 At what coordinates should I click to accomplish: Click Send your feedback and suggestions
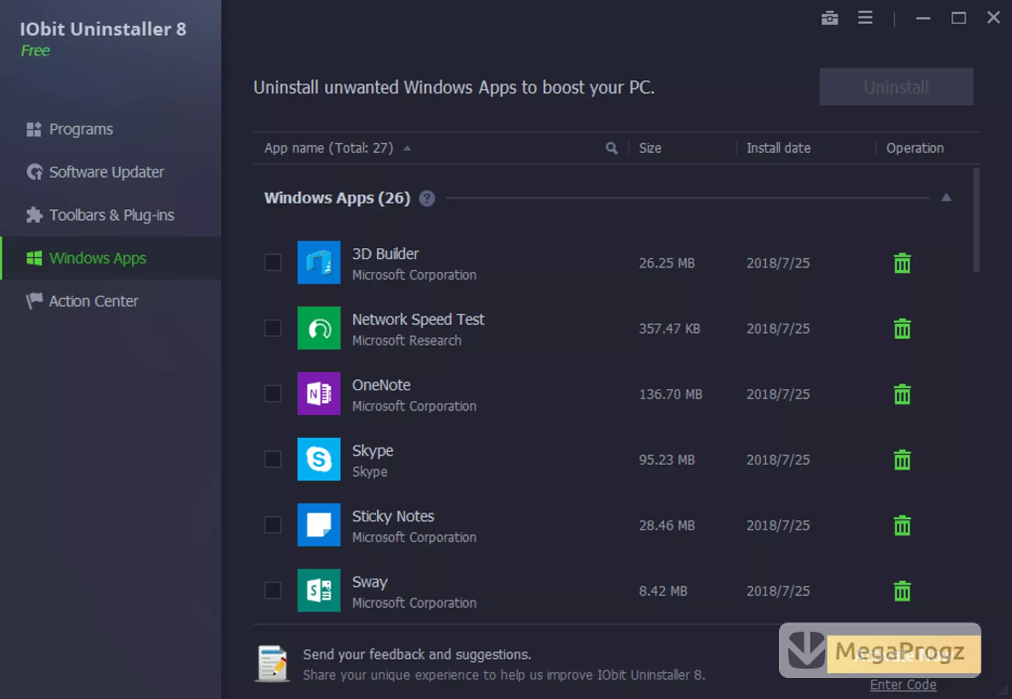point(416,655)
